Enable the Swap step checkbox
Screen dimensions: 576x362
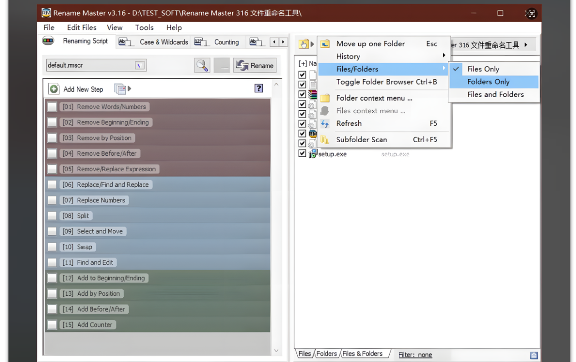click(x=52, y=247)
